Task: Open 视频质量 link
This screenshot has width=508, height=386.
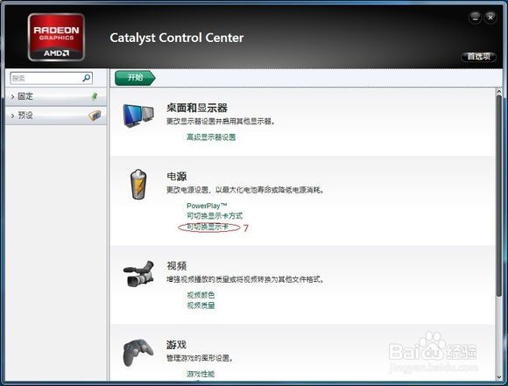Action: coord(201,305)
